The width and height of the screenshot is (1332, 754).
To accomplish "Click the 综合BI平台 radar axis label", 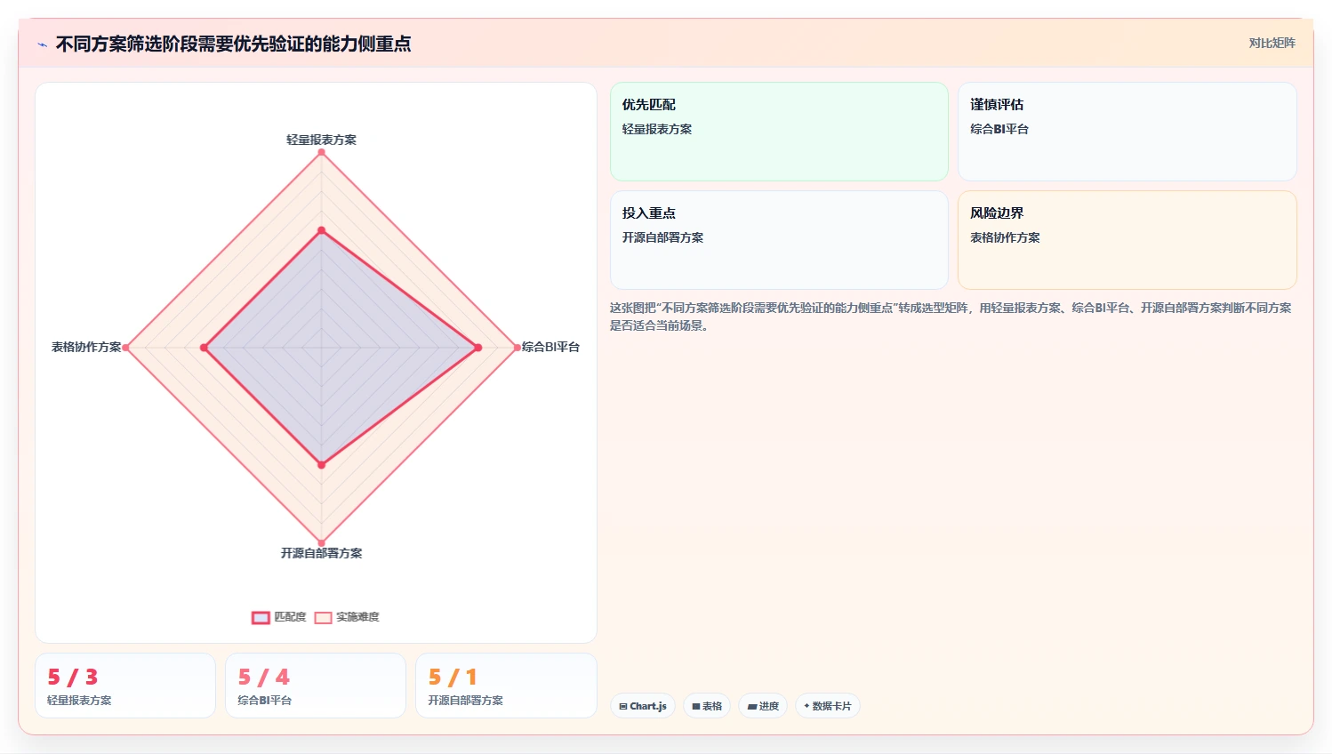I will pos(550,347).
